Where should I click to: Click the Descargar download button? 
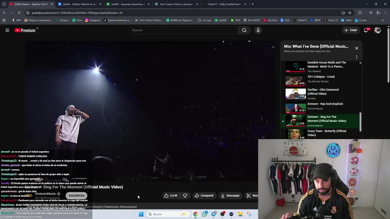pos(230,196)
